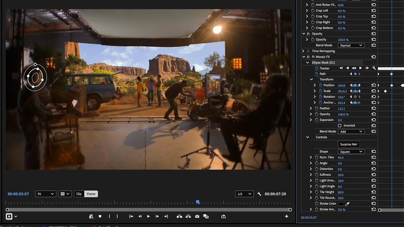Open the Shape dropdown set to Square
The width and height of the screenshot is (404, 227).
click(351, 152)
